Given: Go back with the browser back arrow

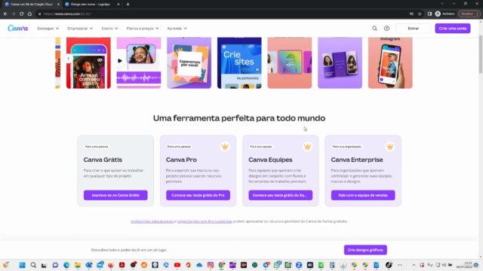Looking at the screenshot, I should [x=5, y=14].
